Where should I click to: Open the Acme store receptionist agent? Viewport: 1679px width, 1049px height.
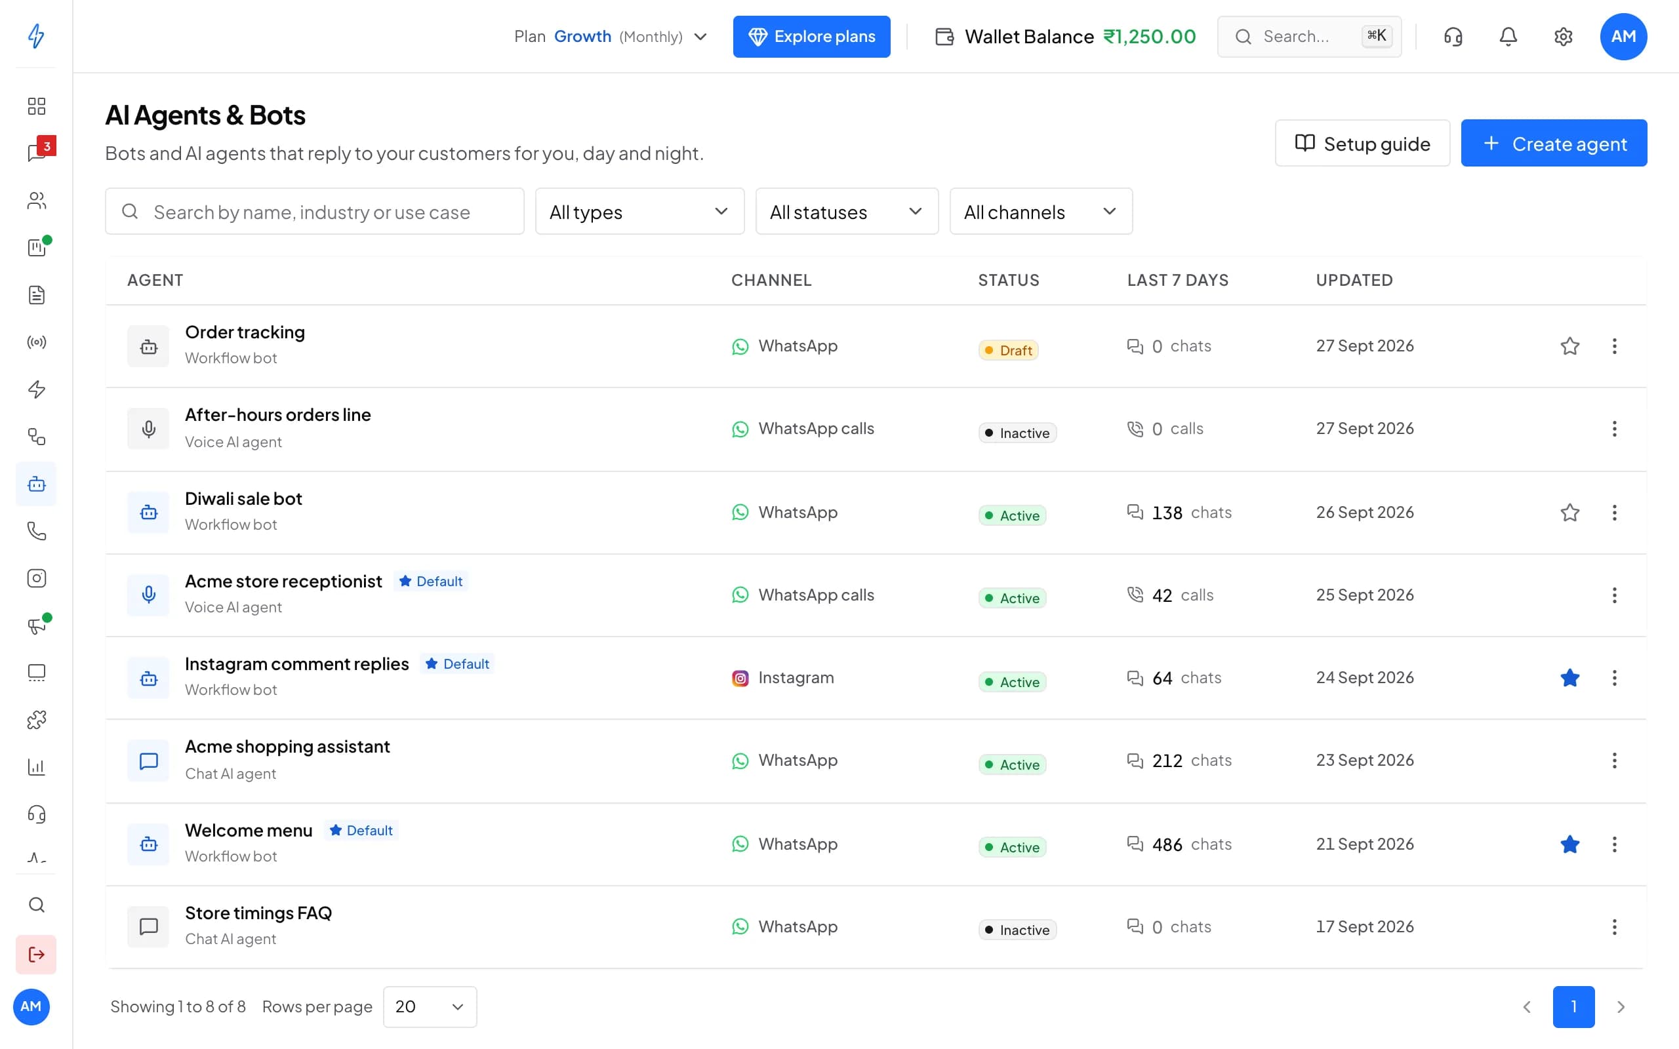point(283,582)
